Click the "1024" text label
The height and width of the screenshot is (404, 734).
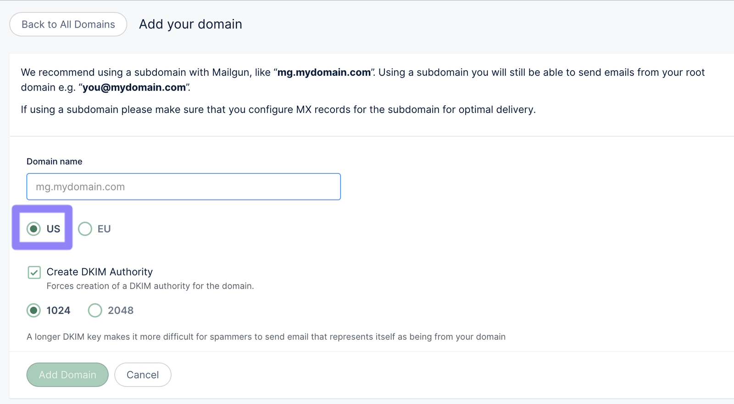[x=58, y=310]
